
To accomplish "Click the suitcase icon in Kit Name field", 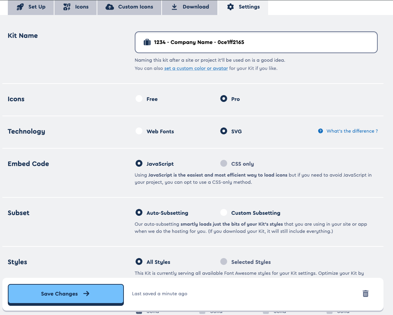I will (x=147, y=42).
